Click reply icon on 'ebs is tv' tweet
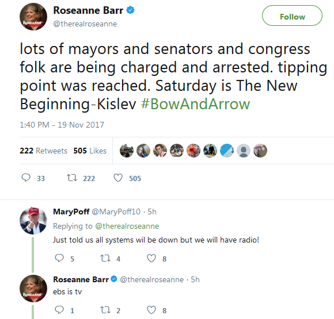 pyautogui.click(x=59, y=310)
